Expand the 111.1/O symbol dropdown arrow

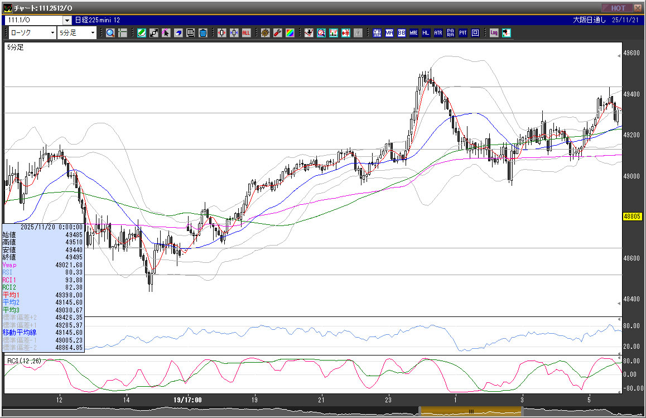tap(67, 20)
